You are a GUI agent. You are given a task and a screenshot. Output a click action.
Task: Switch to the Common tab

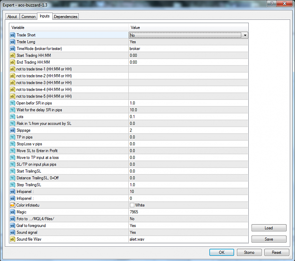(28, 17)
